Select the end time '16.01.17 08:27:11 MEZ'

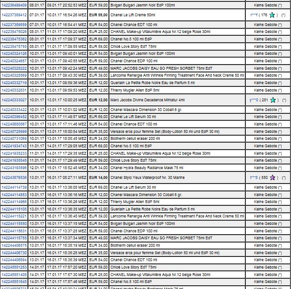67,177
